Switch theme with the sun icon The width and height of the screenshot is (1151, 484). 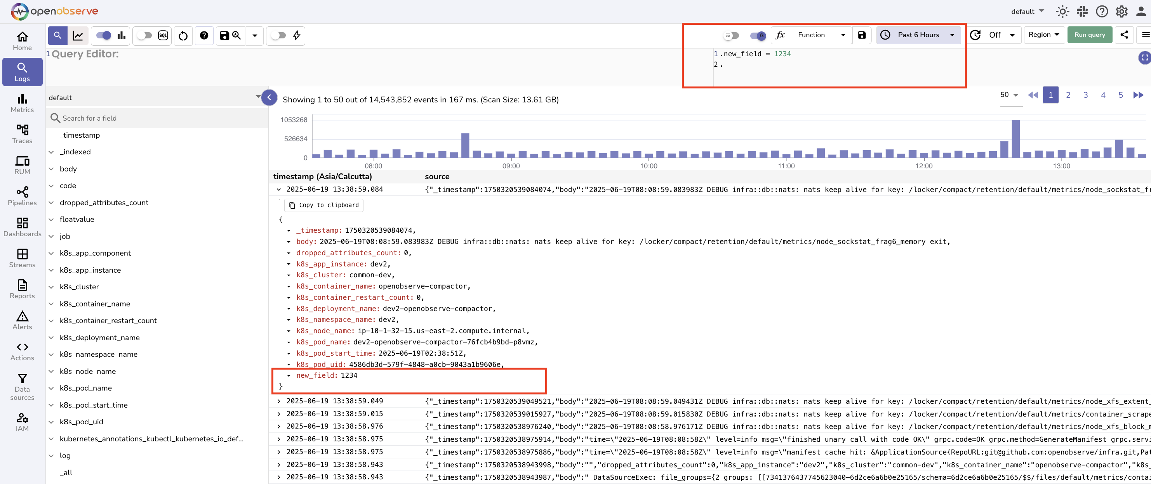(1062, 11)
